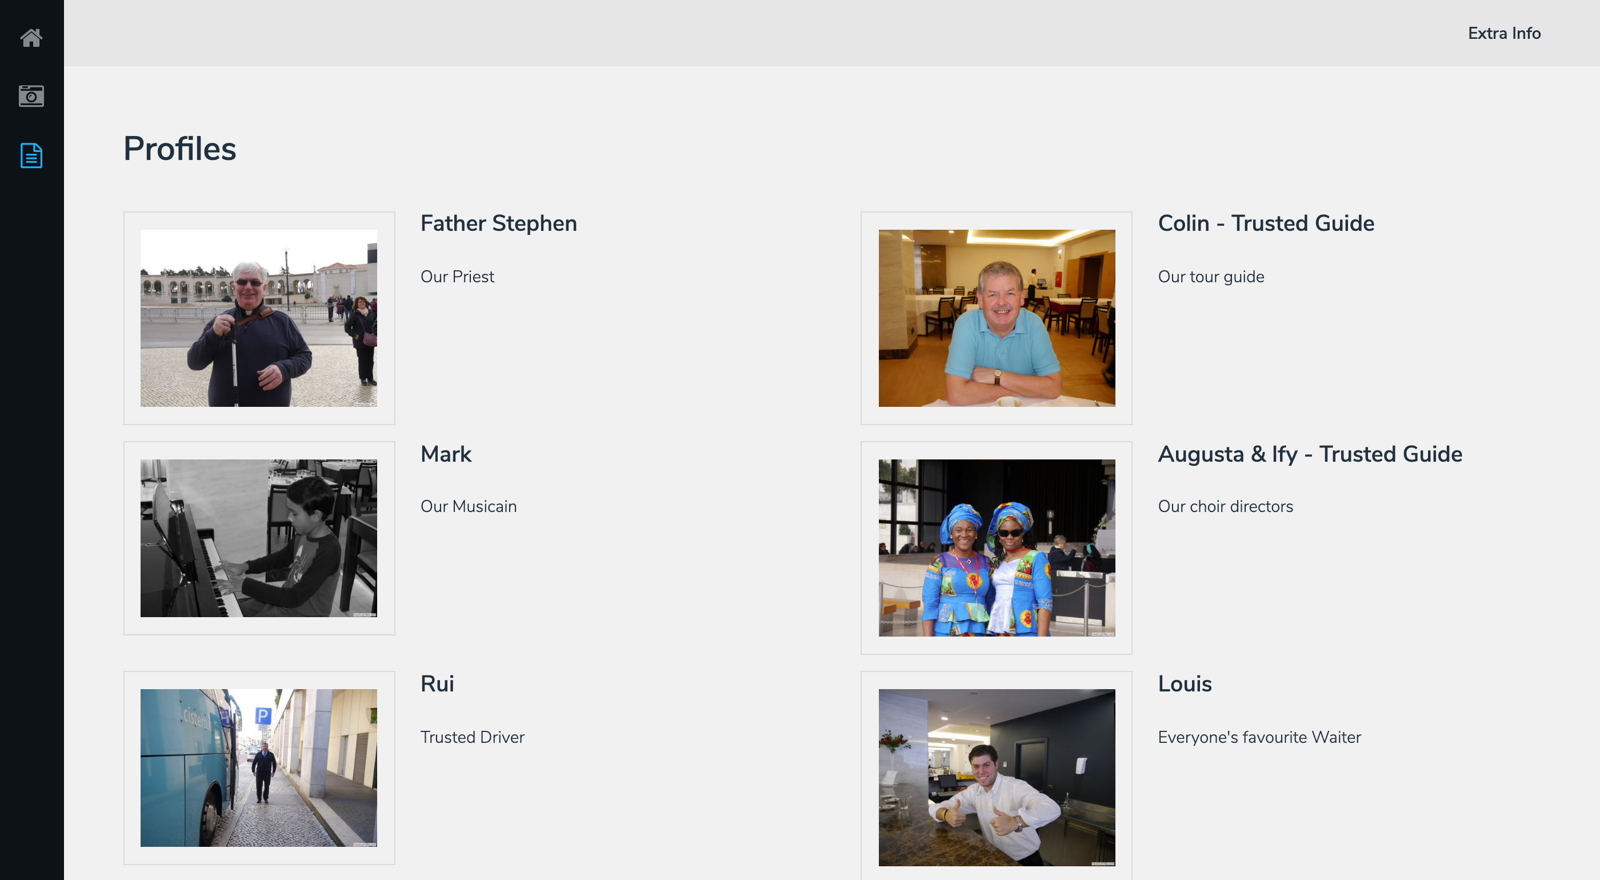Open Rui's bus photo
1600x880 pixels.
pyautogui.click(x=258, y=767)
